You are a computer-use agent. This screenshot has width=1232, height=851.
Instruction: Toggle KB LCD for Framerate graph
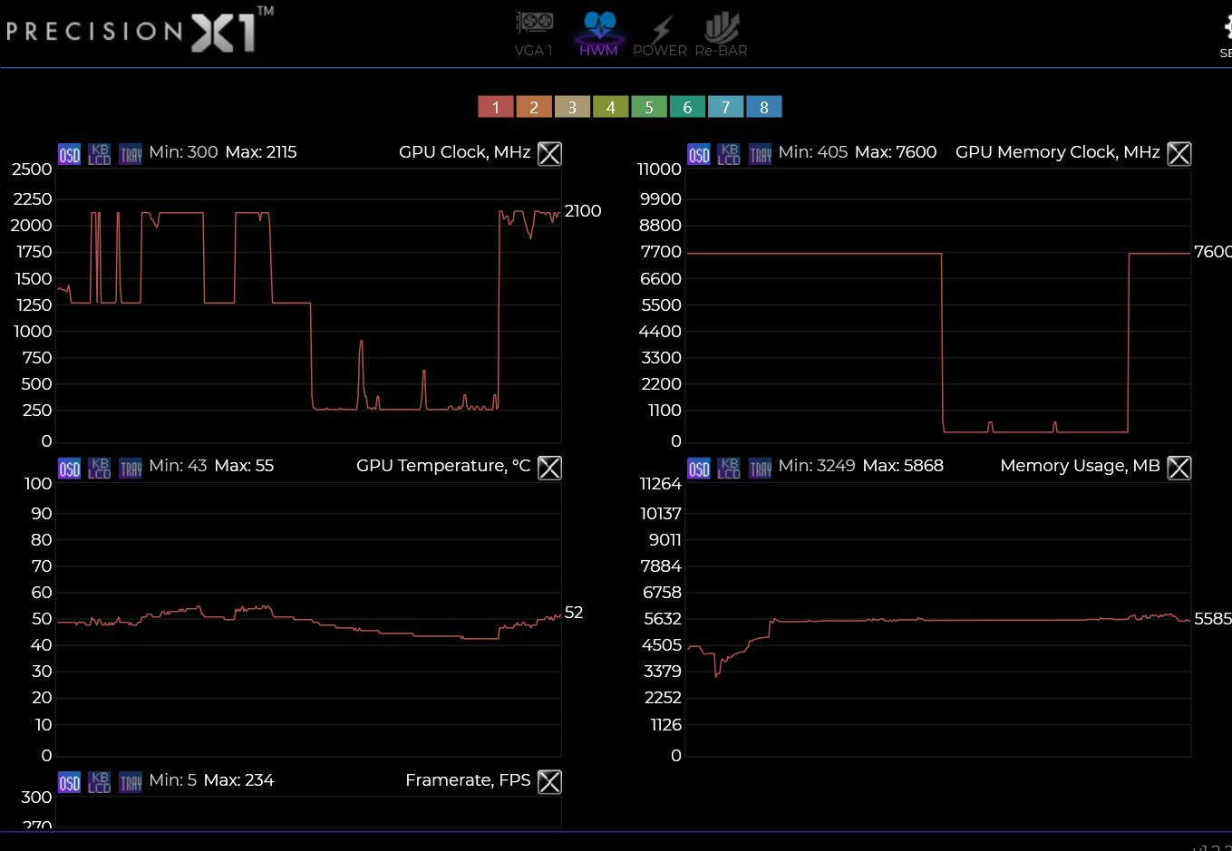click(x=100, y=782)
